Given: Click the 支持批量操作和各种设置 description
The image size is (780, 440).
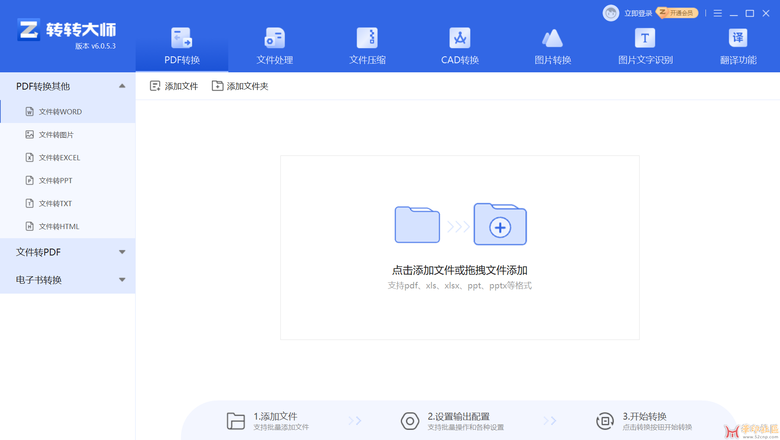Looking at the screenshot, I should click(466, 427).
